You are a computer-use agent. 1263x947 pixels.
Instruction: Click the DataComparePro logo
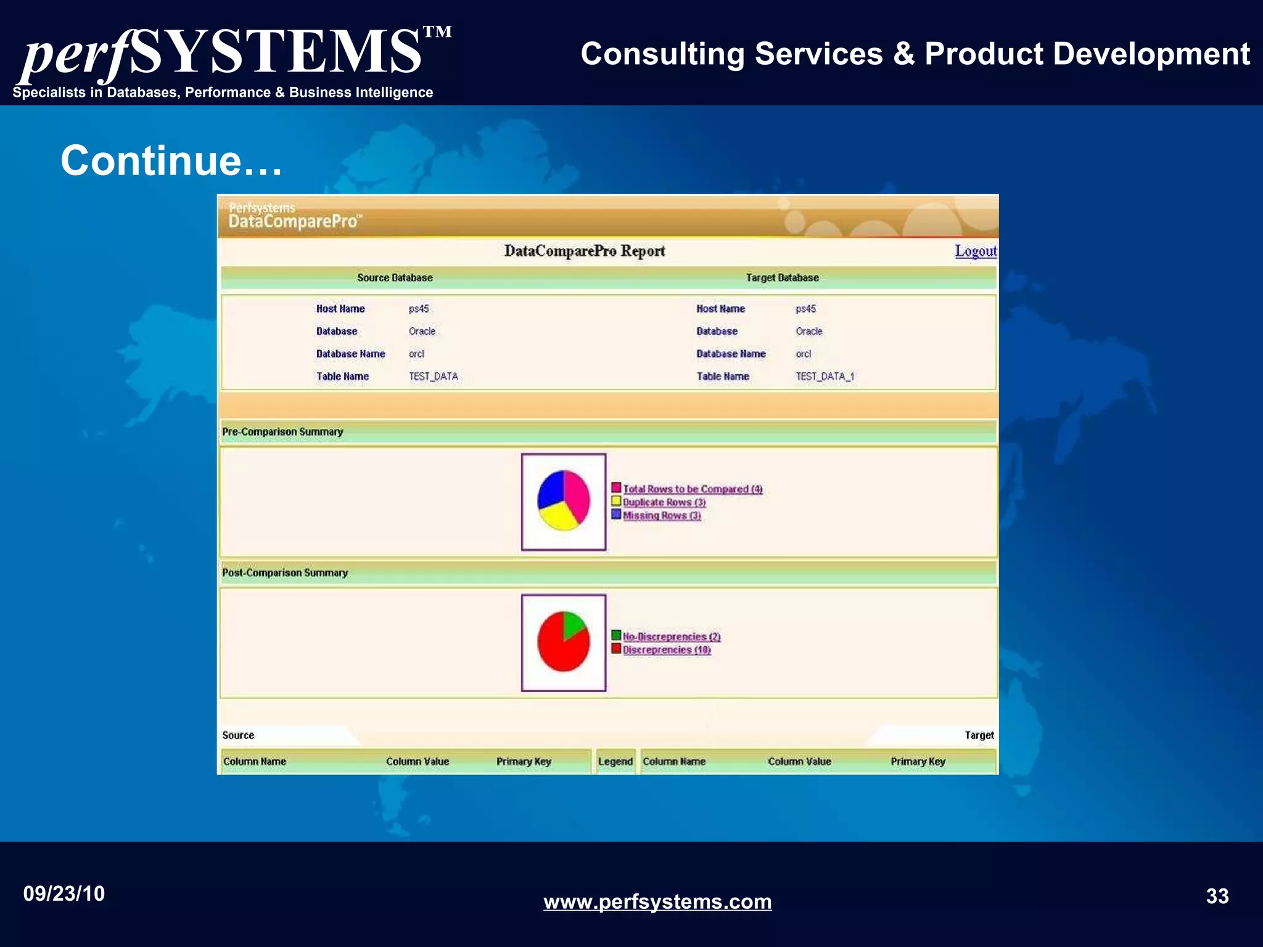point(295,216)
